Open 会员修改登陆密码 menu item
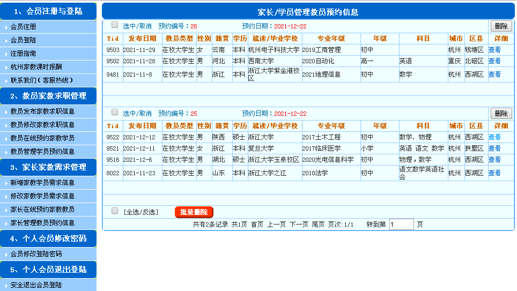 [x=36, y=254]
